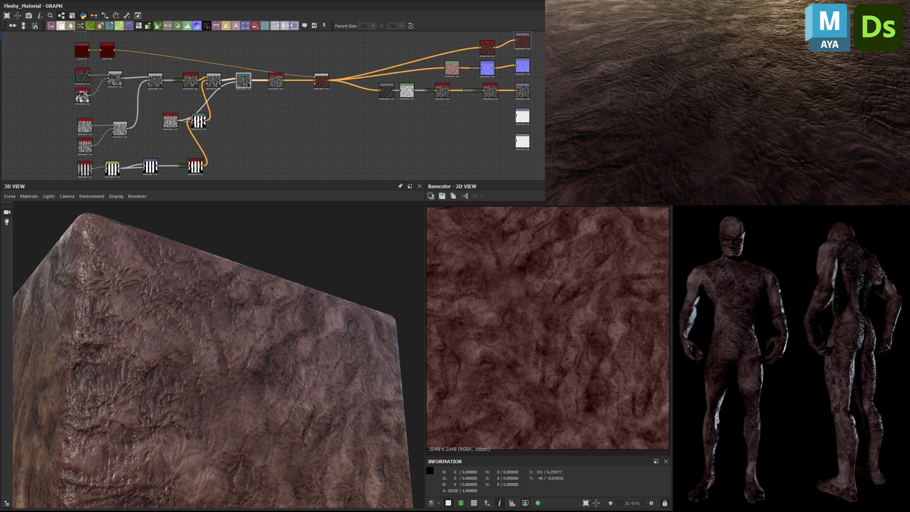The image size is (910, 512).
Task: Click the zoom in plus button in the 2D View
Action: click(x=651, y=503)
